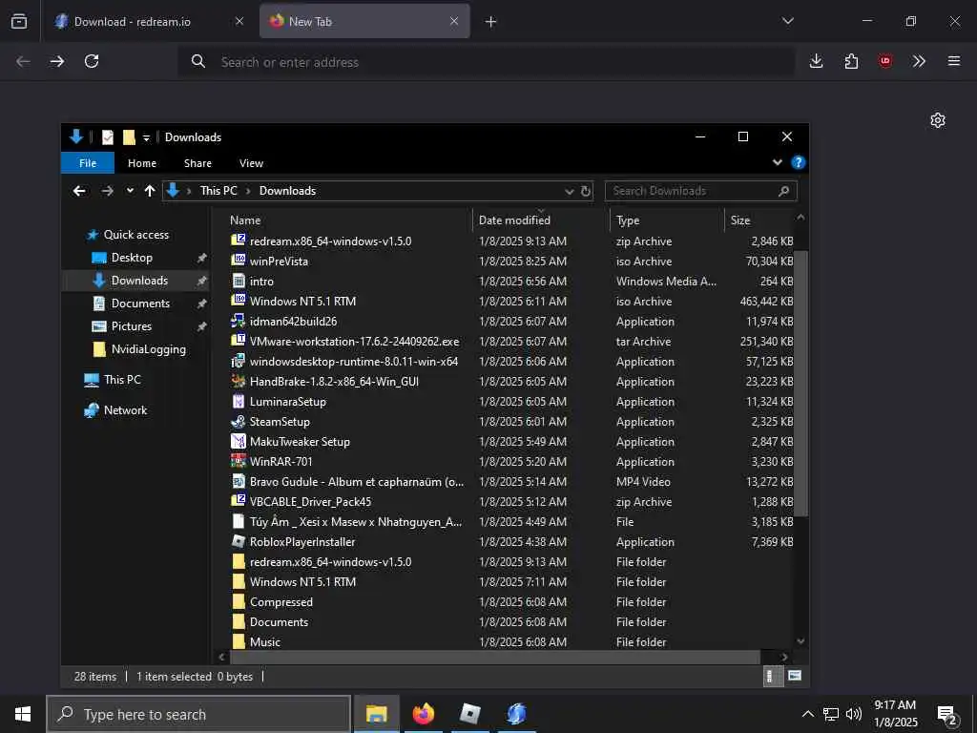Sort files by Size column
977x733 pixels.
point(740,220)
